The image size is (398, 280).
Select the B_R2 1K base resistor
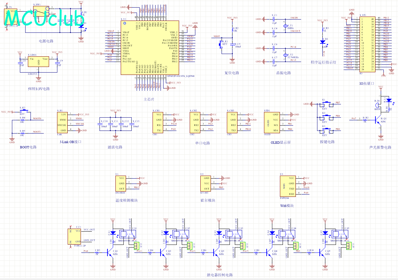[365, 120]
